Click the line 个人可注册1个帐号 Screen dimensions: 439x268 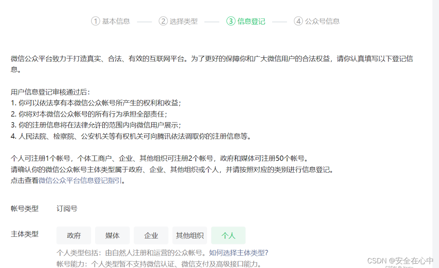pos(160,159)
